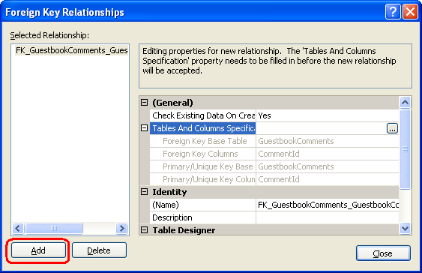The width and height of the screenshot is (422, 273).
Task: Add a new relationship
Action: tap(38, 250)
